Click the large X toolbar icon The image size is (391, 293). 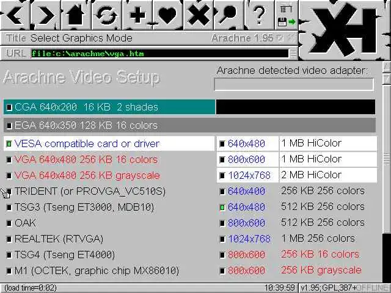coord(198,15)
